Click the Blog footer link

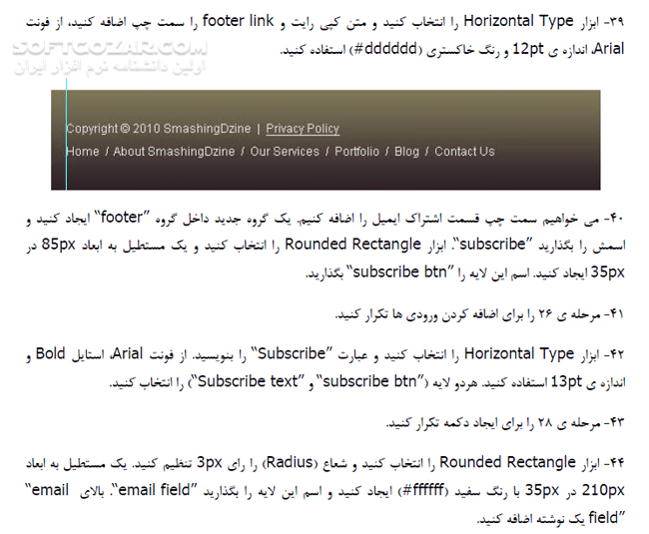tap(406, 152)
